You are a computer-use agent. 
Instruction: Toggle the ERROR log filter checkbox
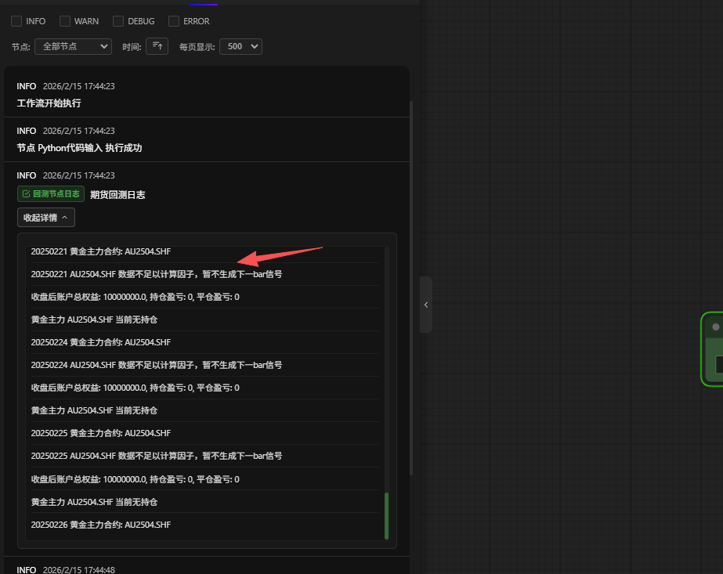pyautogui.click(x=174, y=21)
